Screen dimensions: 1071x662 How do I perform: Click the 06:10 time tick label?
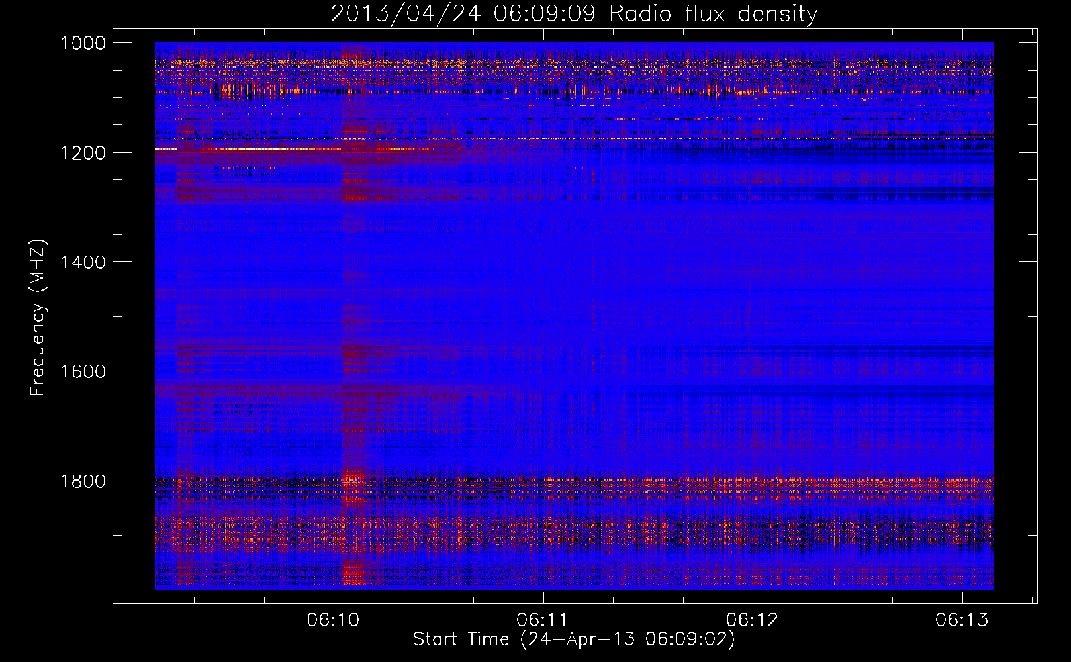(333, 620)
